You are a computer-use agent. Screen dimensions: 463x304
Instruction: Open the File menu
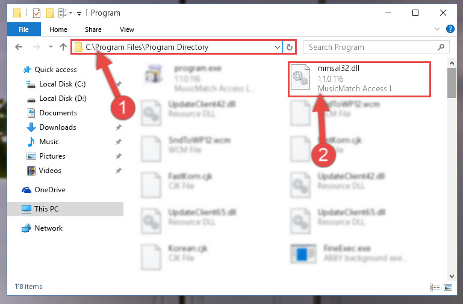(x=23, y=29)
